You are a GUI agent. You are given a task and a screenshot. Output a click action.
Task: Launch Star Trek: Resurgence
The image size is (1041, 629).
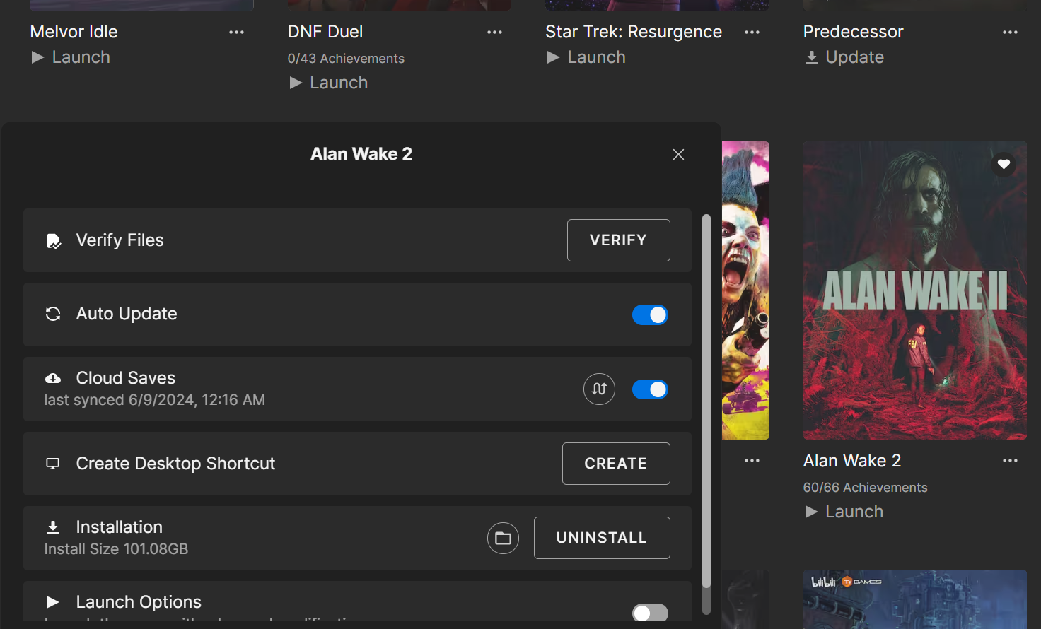[586, 57]
